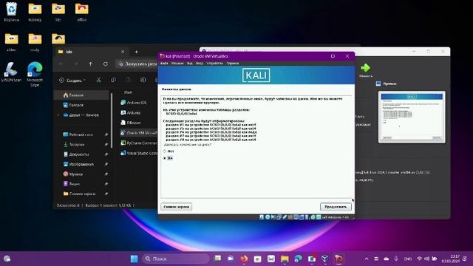This screenshot has width=473, height=266.
Task: Open Windows Start menu
Action: (135, 259)
